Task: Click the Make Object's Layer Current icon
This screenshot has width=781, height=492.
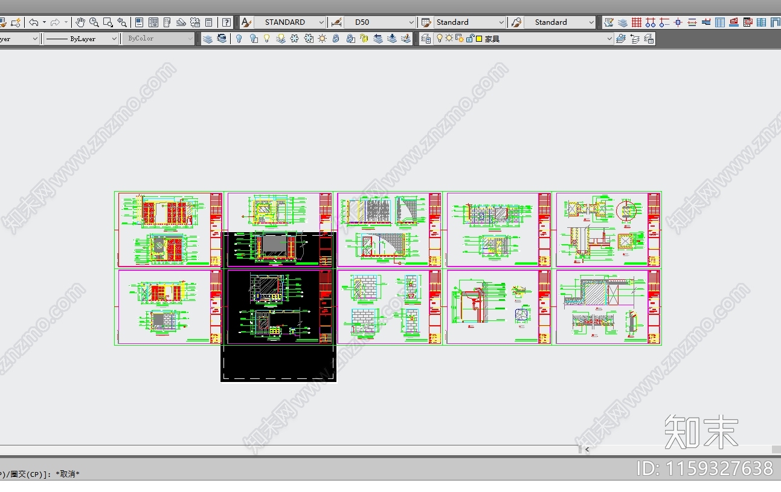Action: click(620, 39)
